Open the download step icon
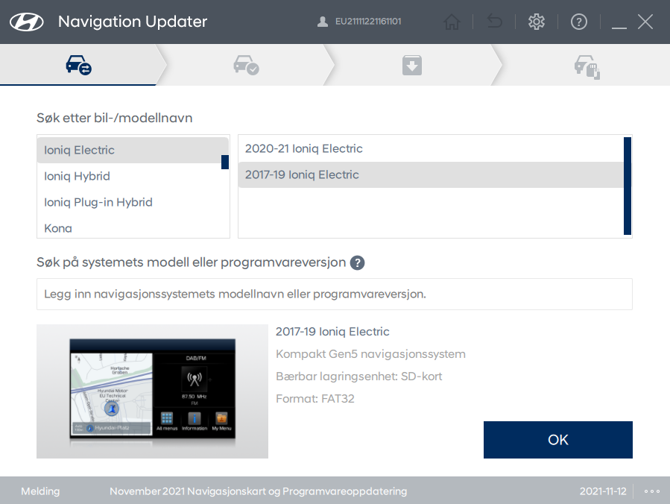670x504 pixels. pyautogui.click(x=412, y=65)
